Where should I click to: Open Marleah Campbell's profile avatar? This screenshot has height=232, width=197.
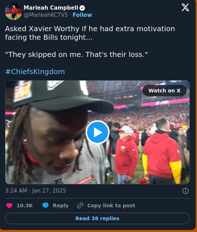[14, 11]
